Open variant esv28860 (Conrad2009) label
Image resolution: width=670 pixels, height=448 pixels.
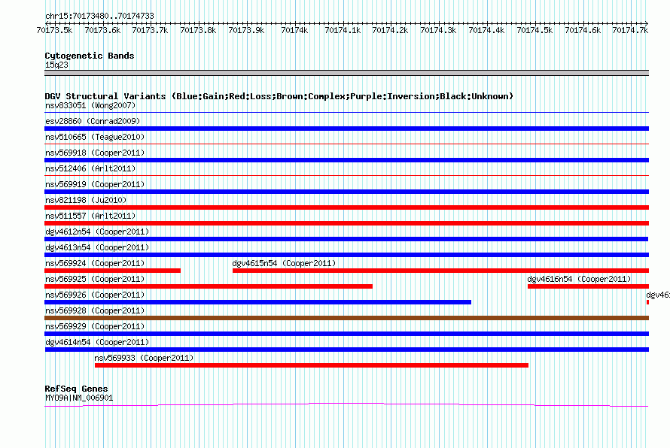93,121
